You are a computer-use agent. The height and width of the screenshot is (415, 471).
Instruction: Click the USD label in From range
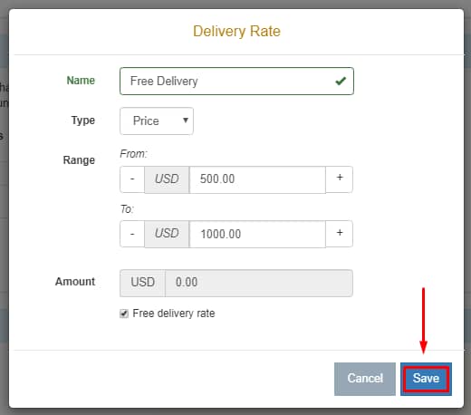167,179
